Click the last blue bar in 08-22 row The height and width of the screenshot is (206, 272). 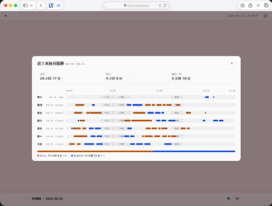click(x=221, y=120)
